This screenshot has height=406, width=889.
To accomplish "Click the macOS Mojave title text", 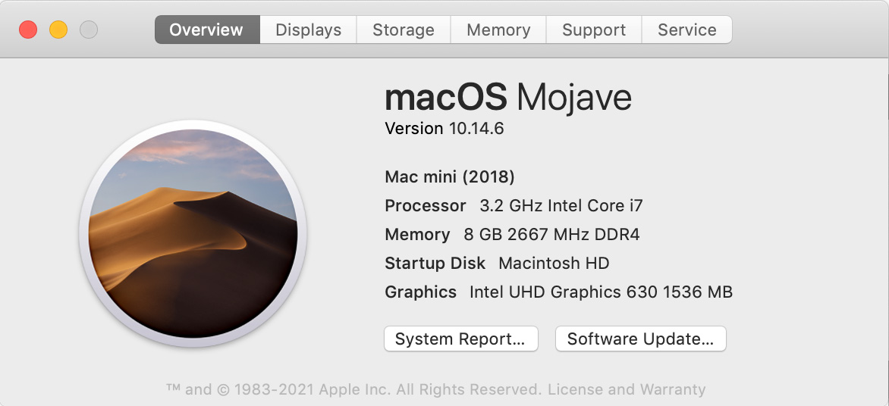I will [508, 98].
